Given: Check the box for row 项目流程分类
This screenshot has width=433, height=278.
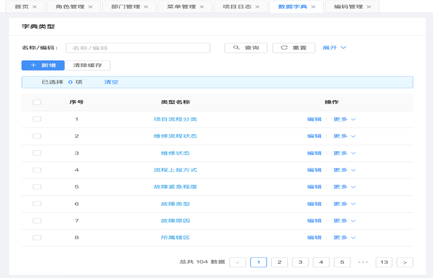Looking at the screenshot, I should coord(37,119).
